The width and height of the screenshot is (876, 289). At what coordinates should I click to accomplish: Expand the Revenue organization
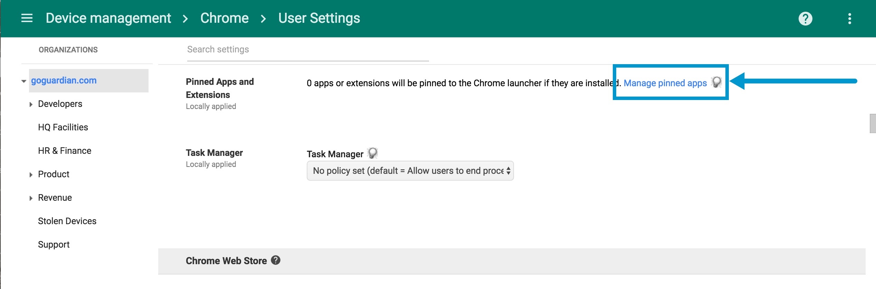coord(31,198)
